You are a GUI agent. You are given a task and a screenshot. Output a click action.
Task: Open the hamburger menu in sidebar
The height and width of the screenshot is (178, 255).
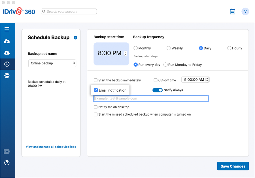7,29
